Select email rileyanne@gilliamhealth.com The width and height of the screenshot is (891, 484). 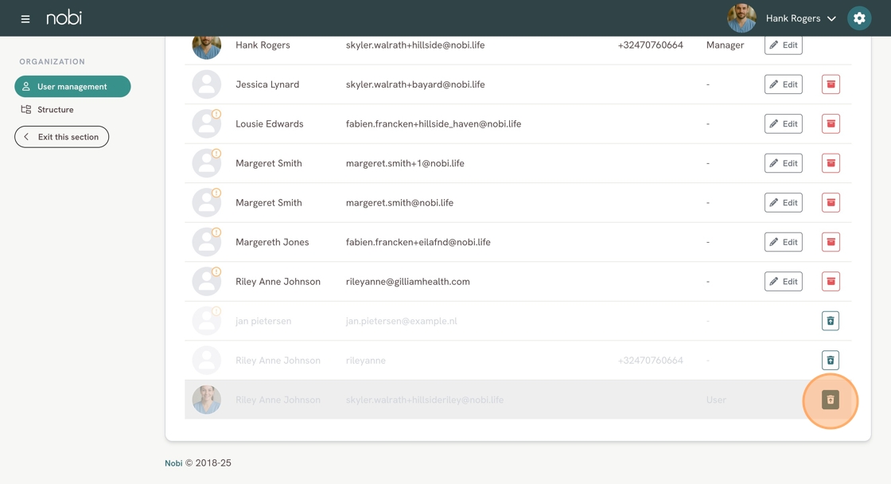point(408,282)
